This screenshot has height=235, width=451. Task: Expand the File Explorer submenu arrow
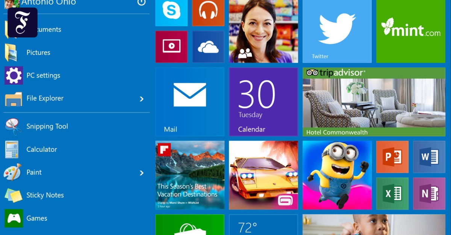point(142,99)
